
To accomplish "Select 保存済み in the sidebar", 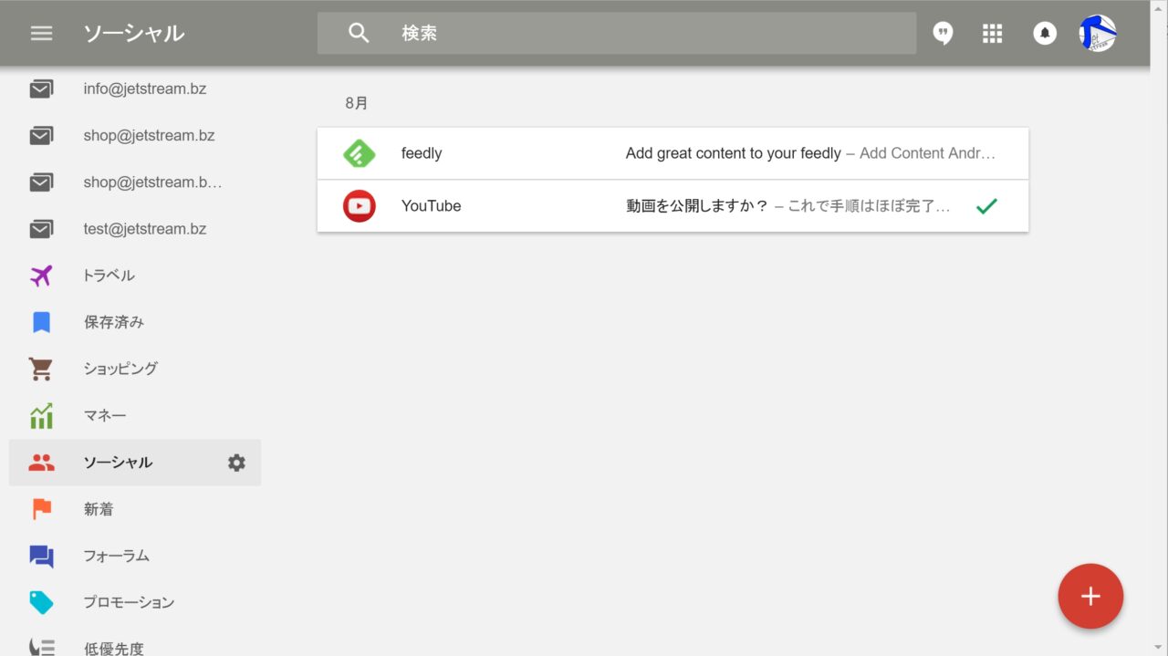I will (113, 322).
